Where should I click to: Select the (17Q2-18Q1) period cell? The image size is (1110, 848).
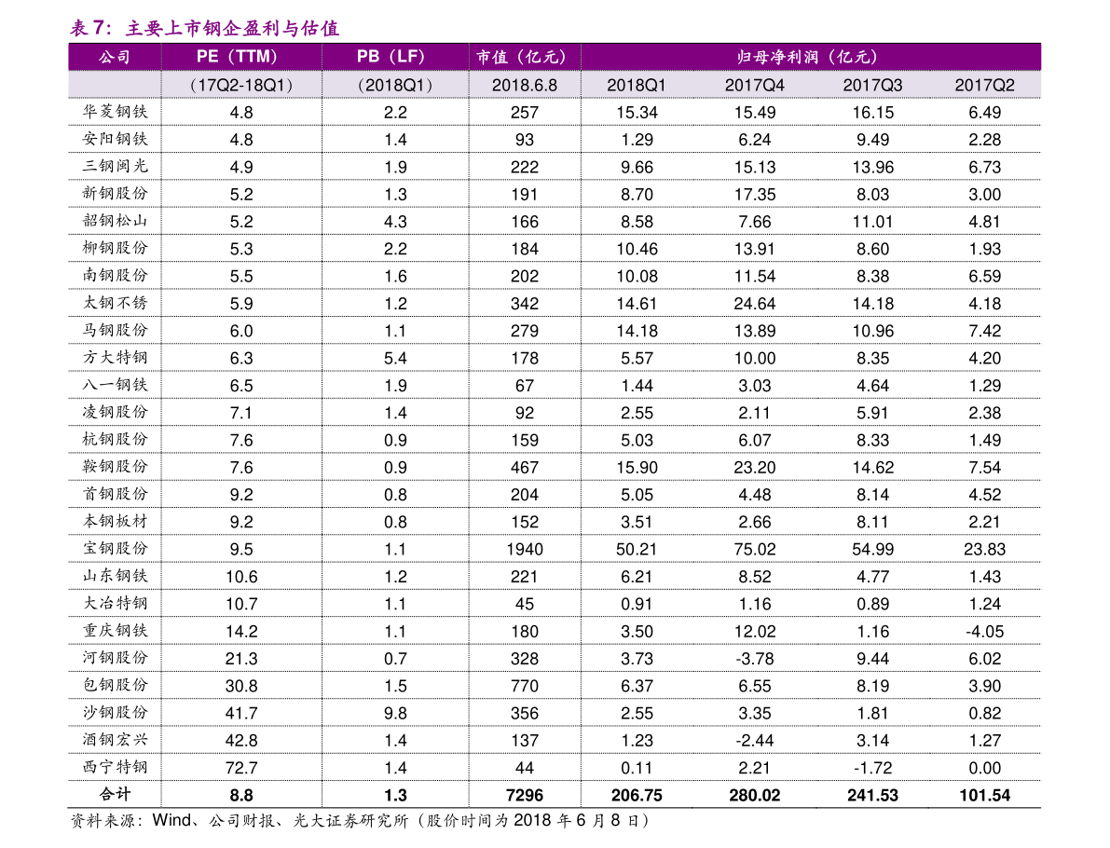point(240,85)
